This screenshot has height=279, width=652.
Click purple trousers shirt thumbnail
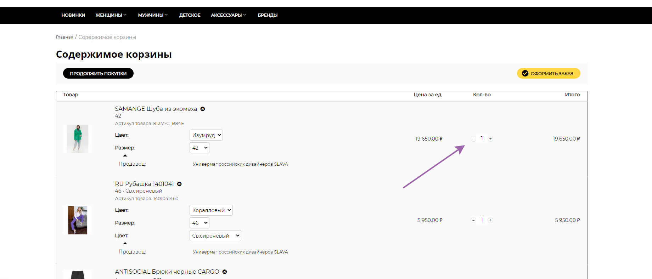tap(78, 220)
